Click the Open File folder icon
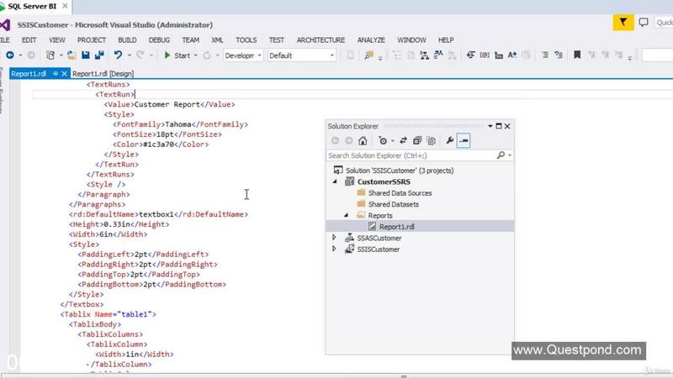The height and width of the screenshot is (378, 673). point(72,55)
